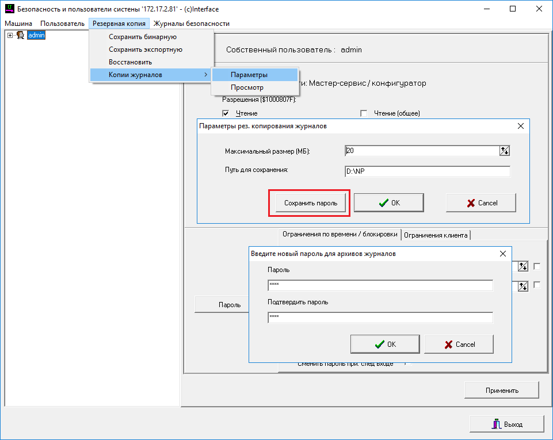Image resolution: width=553 pixels, height=440 pixels.
Task: Switch to the Ограничения клиента tab
Action: pyautogui.click(x=436, y=235)
